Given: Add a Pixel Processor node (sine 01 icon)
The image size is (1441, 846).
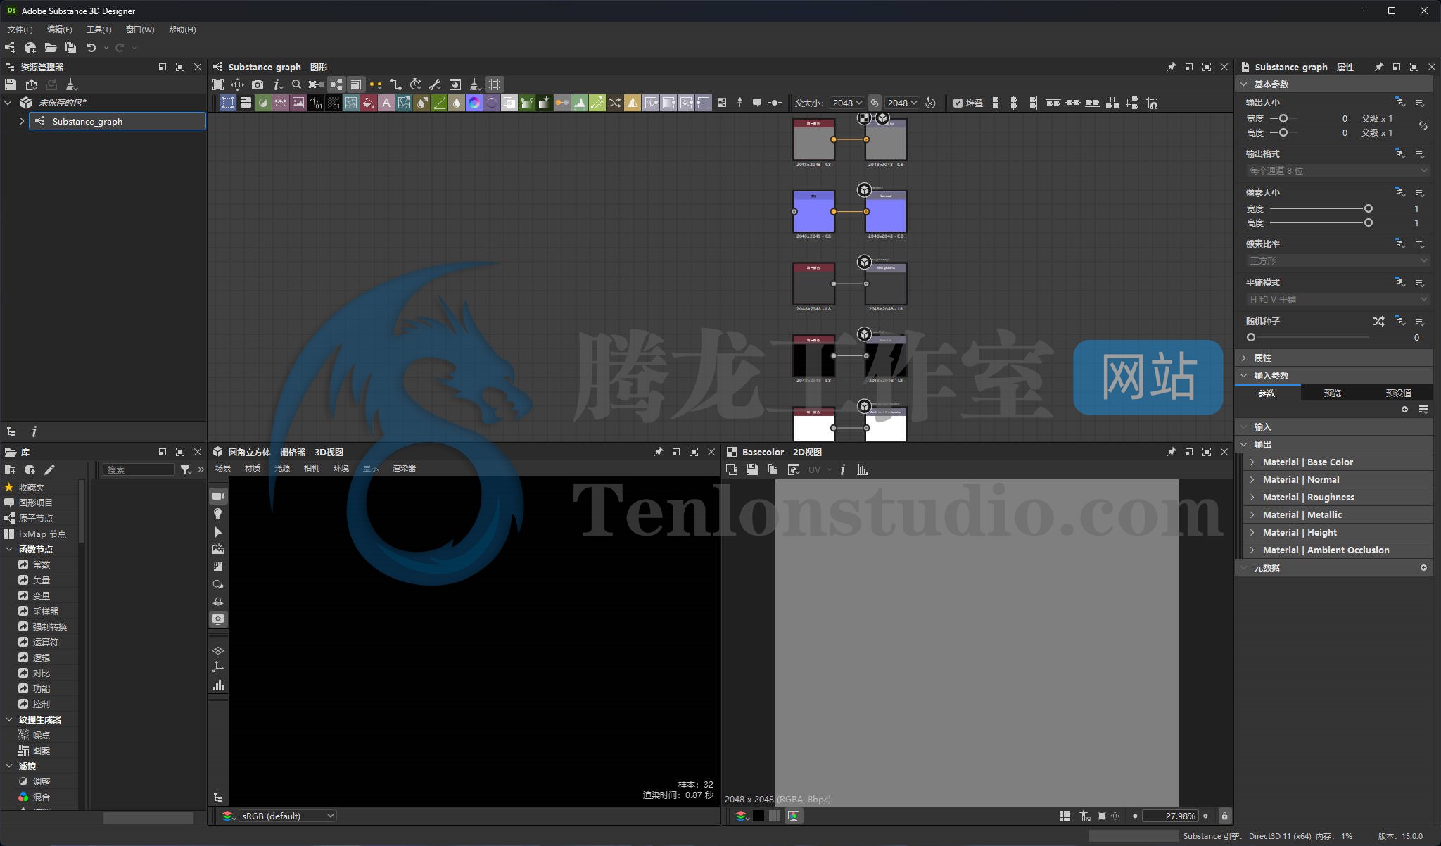Looking at the screenshot, I should (x=316, y=103).
